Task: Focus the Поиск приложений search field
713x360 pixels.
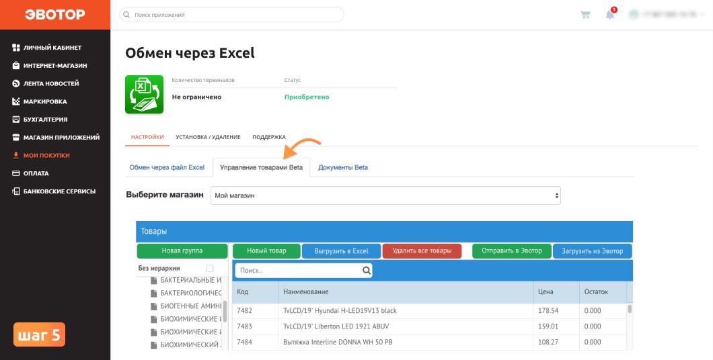Action: [x=231, y=15]
